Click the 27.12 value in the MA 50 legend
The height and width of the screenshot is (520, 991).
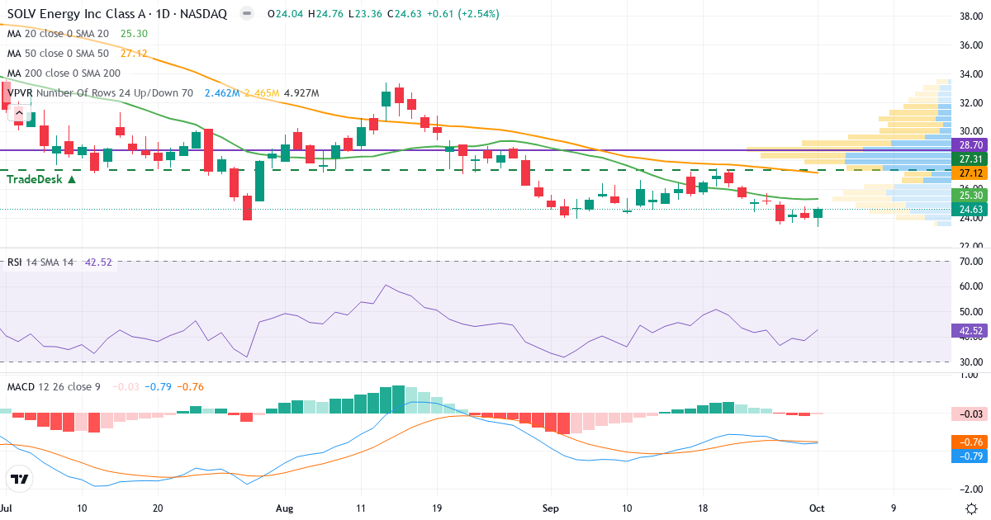tap(134, 54)
